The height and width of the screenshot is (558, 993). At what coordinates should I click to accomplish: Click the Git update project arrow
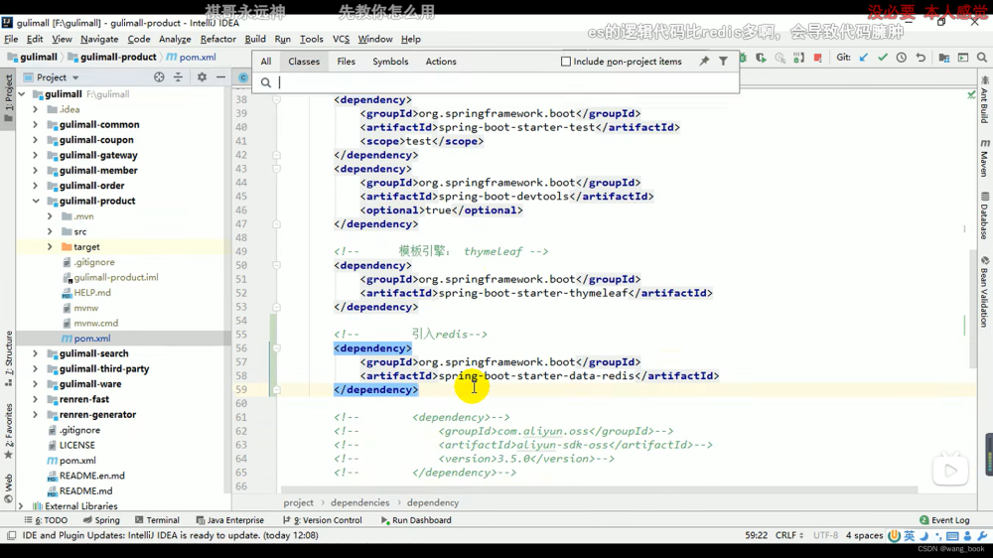pyautogui.click(x=864, y=58)
